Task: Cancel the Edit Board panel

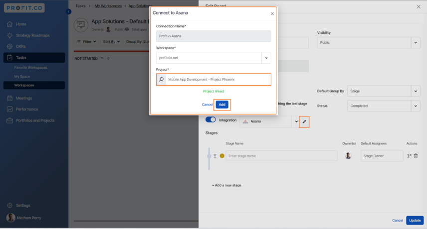Action: pos(397,221)
